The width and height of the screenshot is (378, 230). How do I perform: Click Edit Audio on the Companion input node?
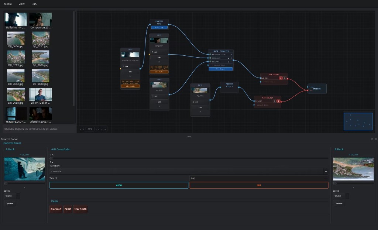click(x=159, y=72)
